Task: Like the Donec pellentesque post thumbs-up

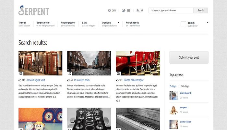Action: click(x=117, y=80)
